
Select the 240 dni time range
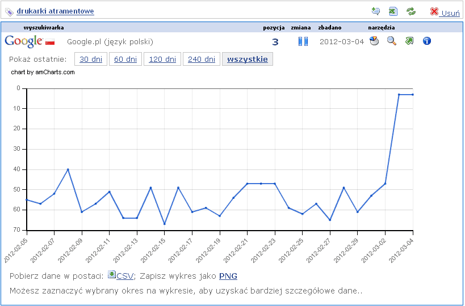click(201, 59)
